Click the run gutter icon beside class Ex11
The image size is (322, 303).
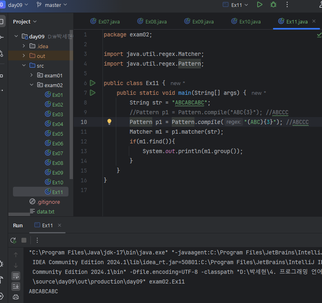(93, 83)
